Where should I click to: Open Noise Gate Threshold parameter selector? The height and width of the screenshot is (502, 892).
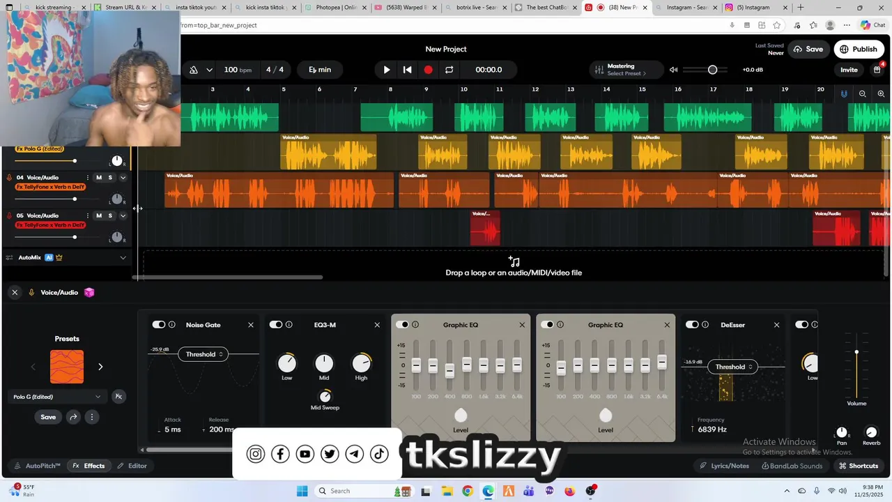click(204, 354)
